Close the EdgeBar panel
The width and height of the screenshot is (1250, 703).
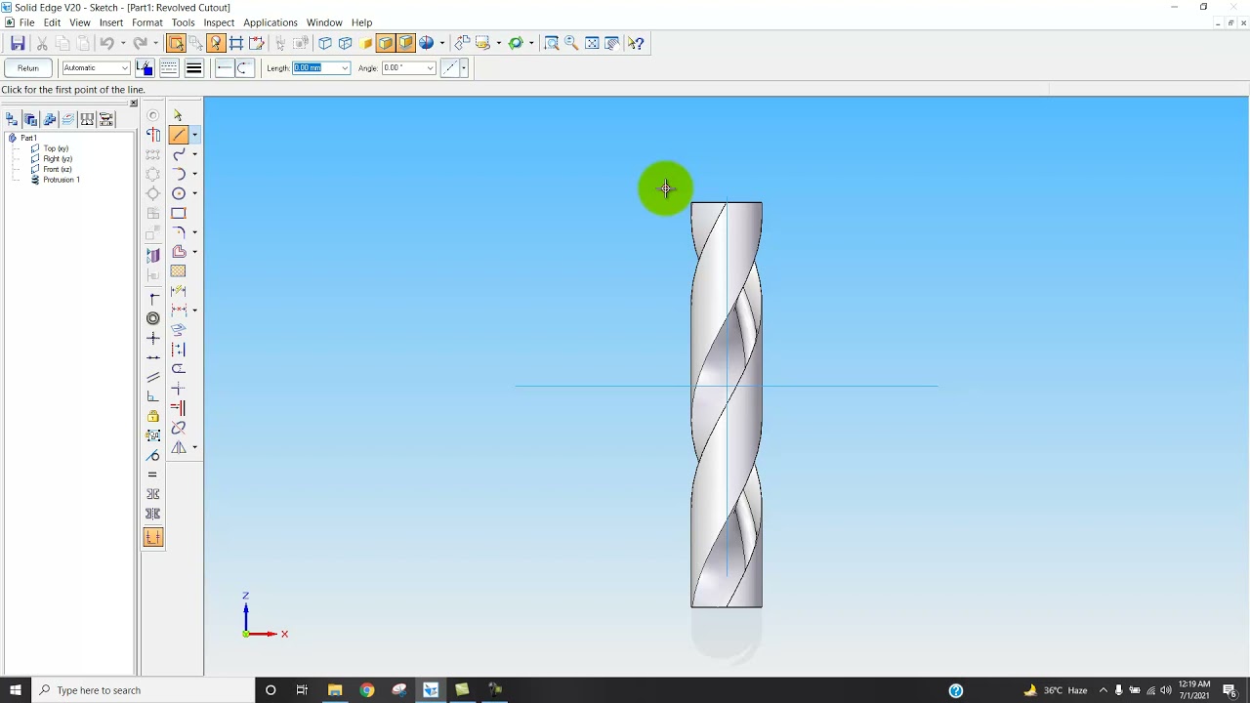134,103
